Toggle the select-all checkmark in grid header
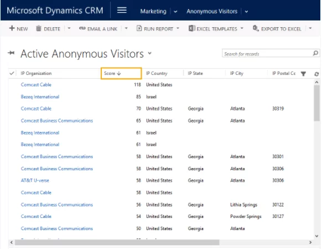Image resolution: width=322 pixels, height=249 pixels. pos(12,73)
